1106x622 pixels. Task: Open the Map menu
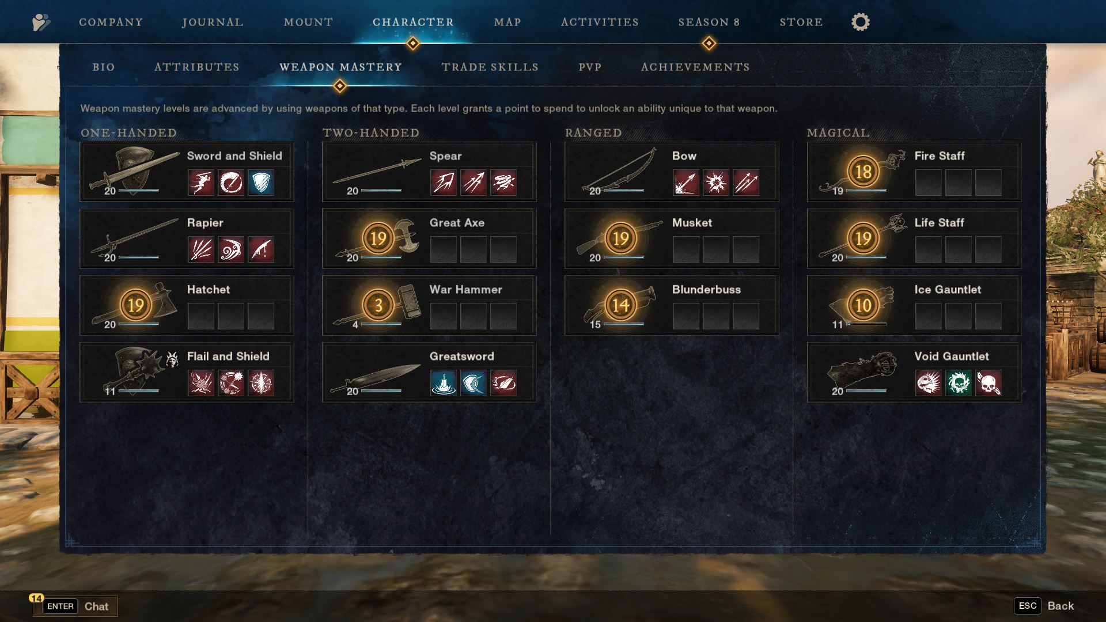[507, 22]
